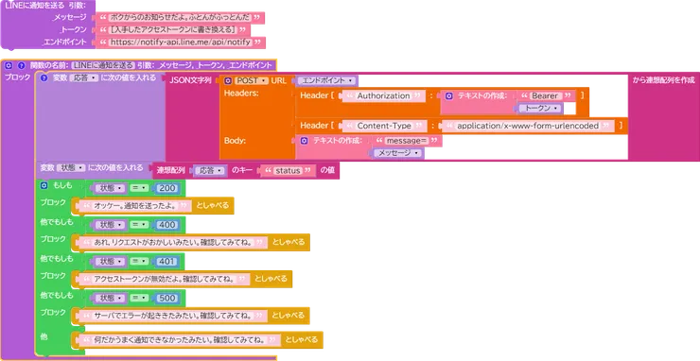Open the = operator dropdown beside 200
Screen dimensions: 700x361
[139, 188]
